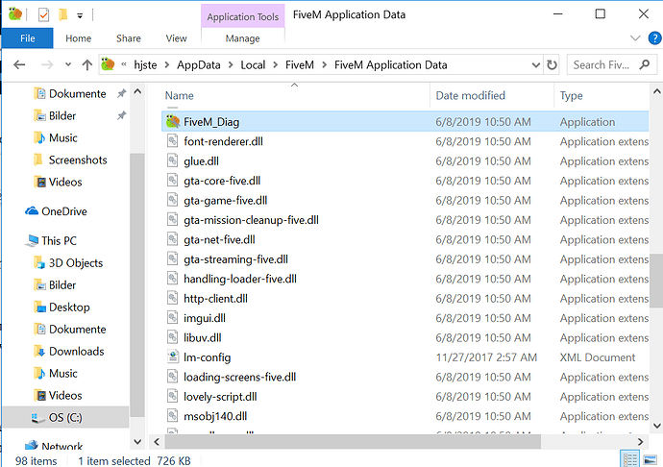The height and width of the screenshot is (467, 663).
Task: Click the hjste breadcrumb in address bar
Action: 145,65
